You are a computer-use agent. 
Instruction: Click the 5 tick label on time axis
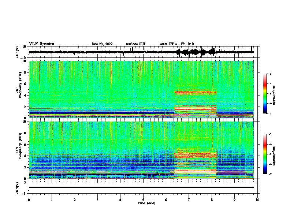click(x=143, y=200)
